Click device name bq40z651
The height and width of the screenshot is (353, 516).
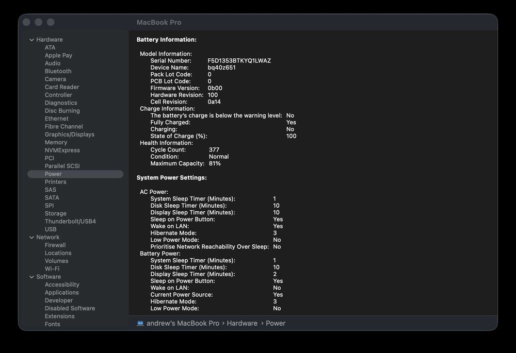point(221,68)
